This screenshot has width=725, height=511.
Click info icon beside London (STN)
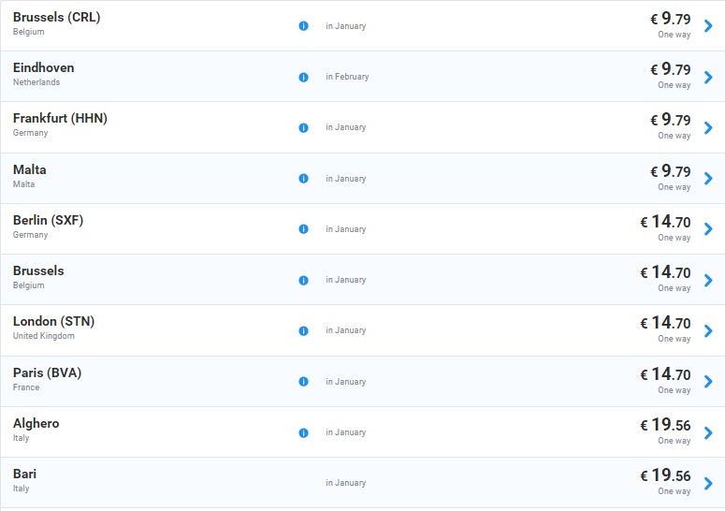pos(303,330)
